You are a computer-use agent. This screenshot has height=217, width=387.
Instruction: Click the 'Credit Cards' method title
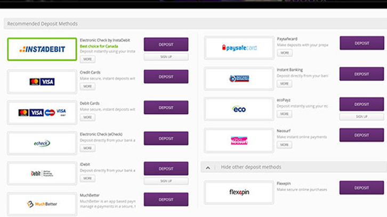pos(90,72)
